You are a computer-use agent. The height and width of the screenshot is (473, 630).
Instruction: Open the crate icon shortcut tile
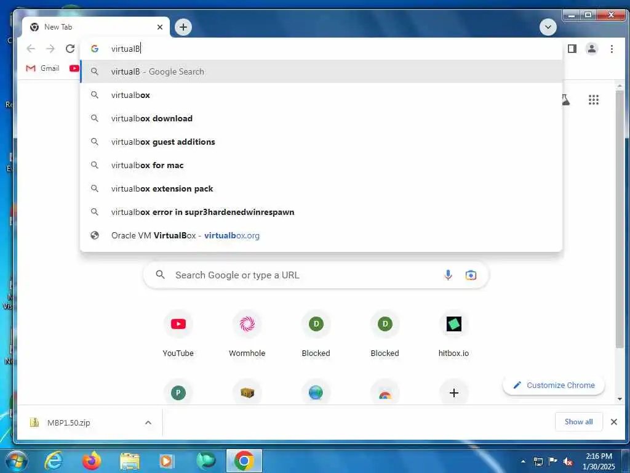tap(247, 392)
